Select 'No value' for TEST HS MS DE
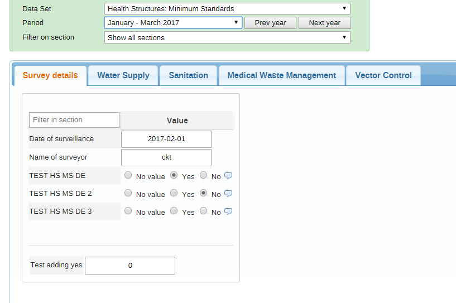The height and width of the screenshot is (303, 456). [128, 175]
